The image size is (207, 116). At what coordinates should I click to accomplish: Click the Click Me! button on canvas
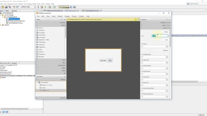click(103, 60)
